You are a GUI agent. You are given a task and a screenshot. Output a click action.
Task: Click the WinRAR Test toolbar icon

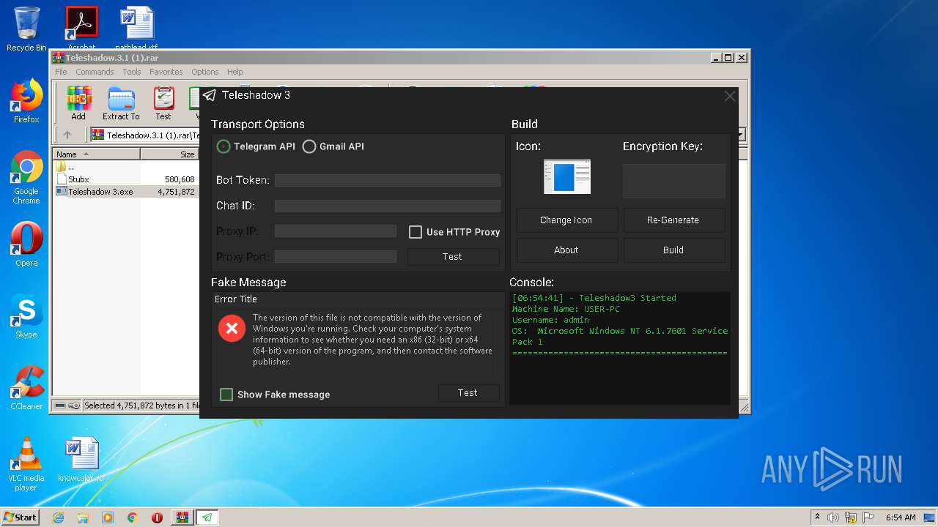pyautogui.click(x=163, y=103)
